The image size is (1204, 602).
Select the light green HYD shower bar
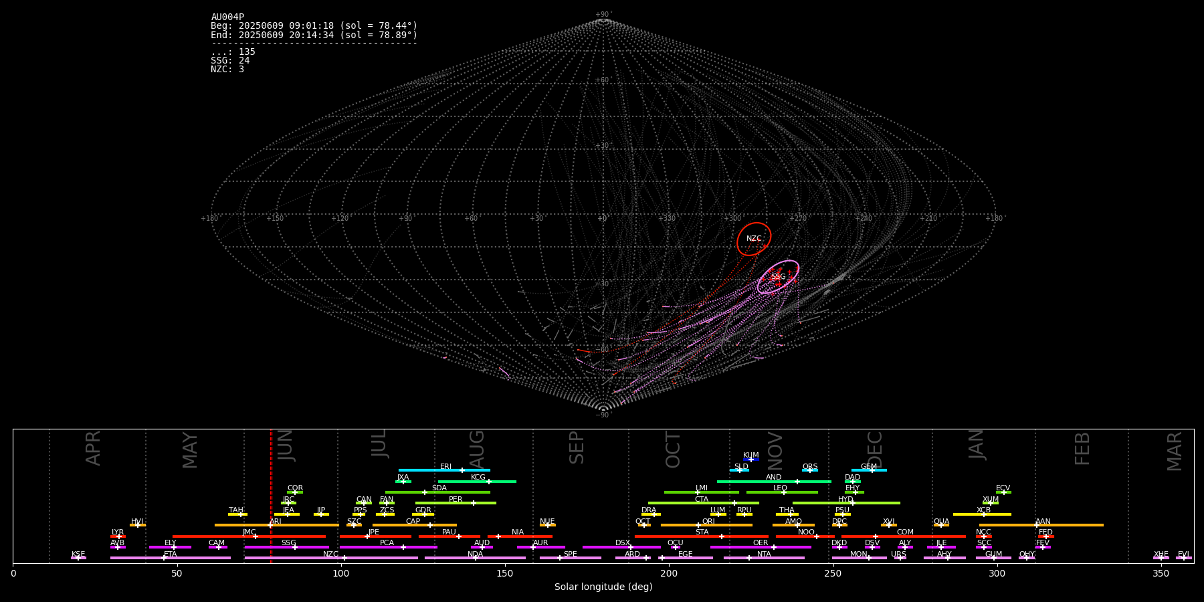pos(846,503)
